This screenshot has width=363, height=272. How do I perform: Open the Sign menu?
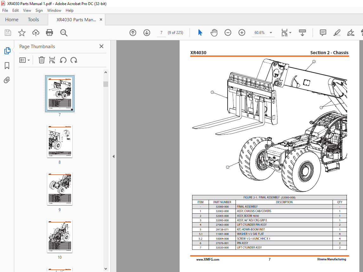click(39, 10)
